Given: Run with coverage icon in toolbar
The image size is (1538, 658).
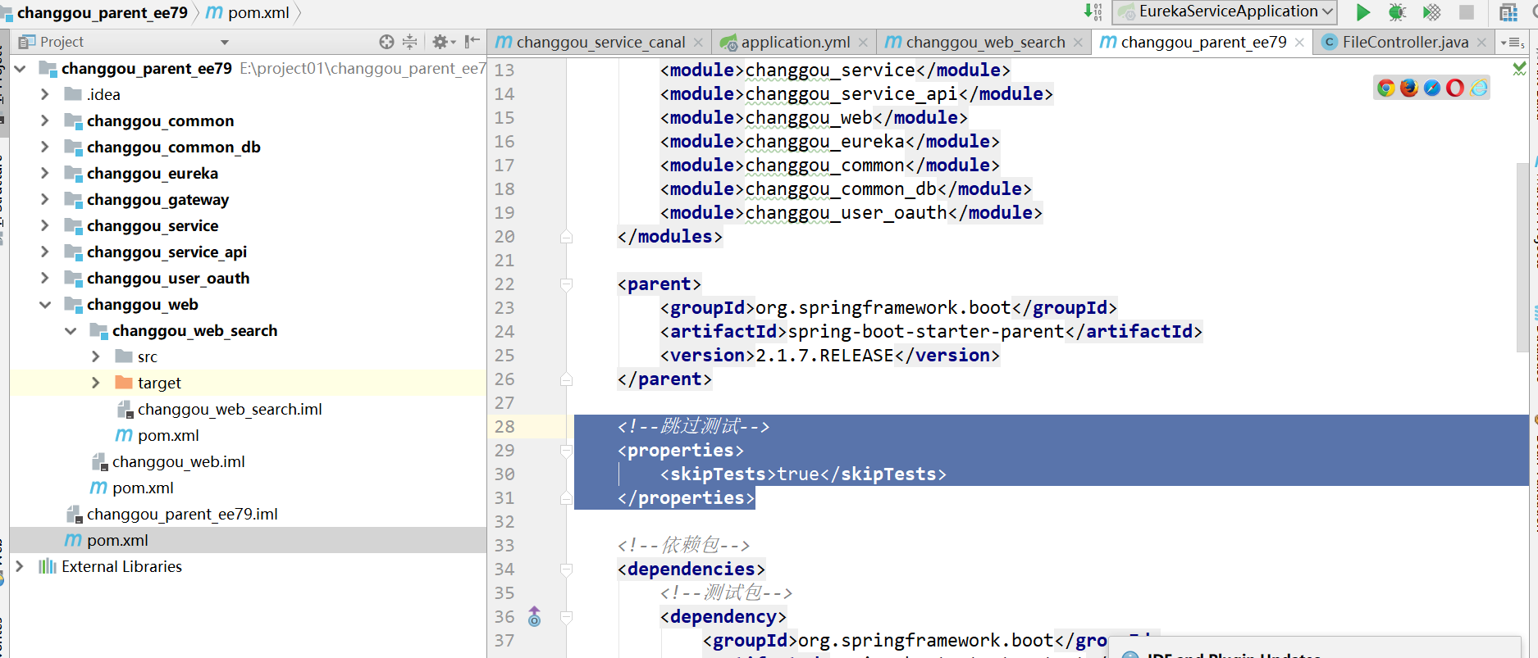Looking at the screenshot, I should click(1431, 12).
